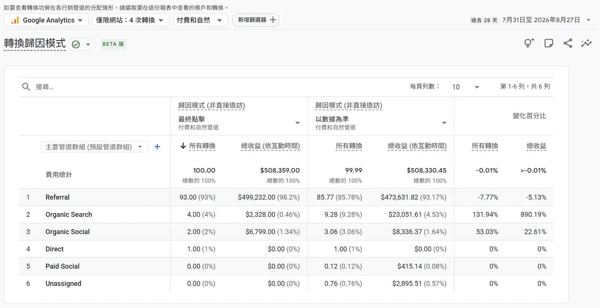Click the BETA 版 badge
Image resolution: width=600 pixels, height=308 pixels.
click(x=113, y=44)
